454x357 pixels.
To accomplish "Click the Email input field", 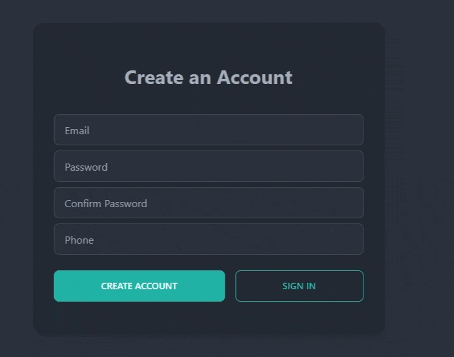I will click(208, 130).
